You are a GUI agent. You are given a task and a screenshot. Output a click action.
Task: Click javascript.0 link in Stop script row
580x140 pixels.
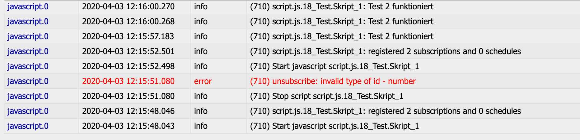(28, 96)
